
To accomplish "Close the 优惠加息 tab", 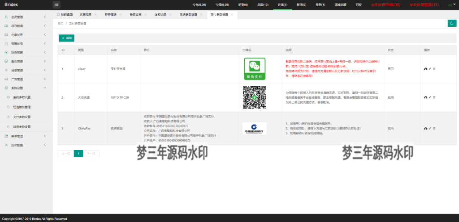I will point(95,15).
